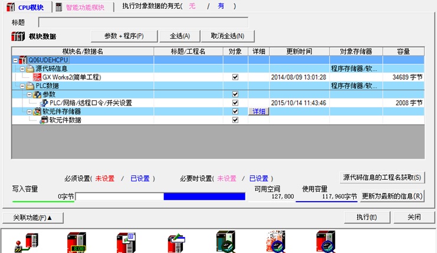
Task: Select the CPU模块 tab
Action: [x=25, y=6]
